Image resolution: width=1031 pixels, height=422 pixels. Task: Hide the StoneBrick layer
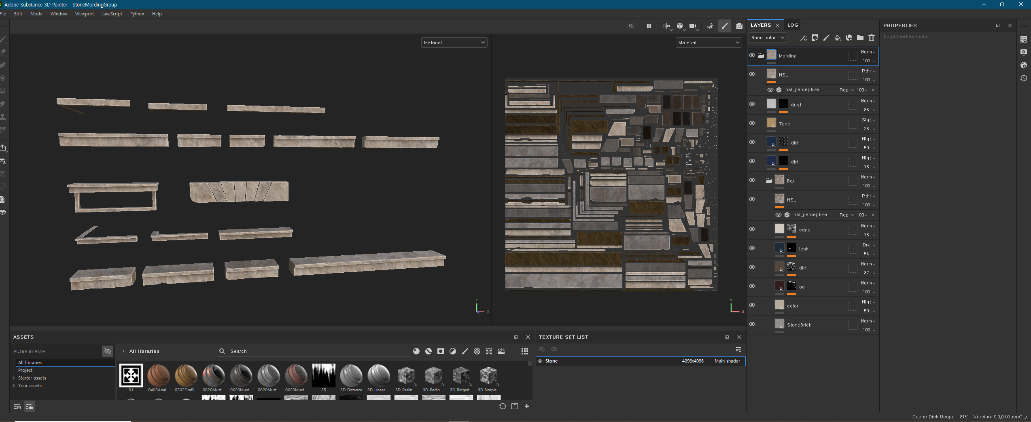coord(752,324)
